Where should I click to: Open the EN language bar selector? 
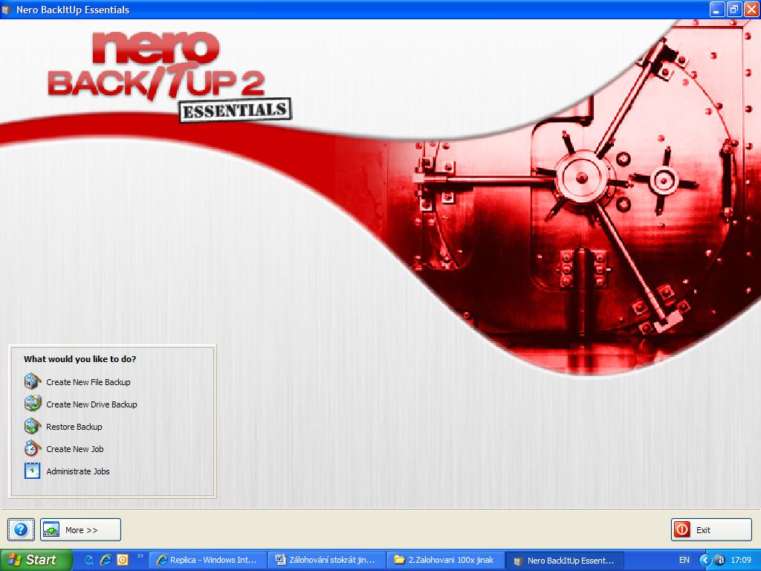684,560
